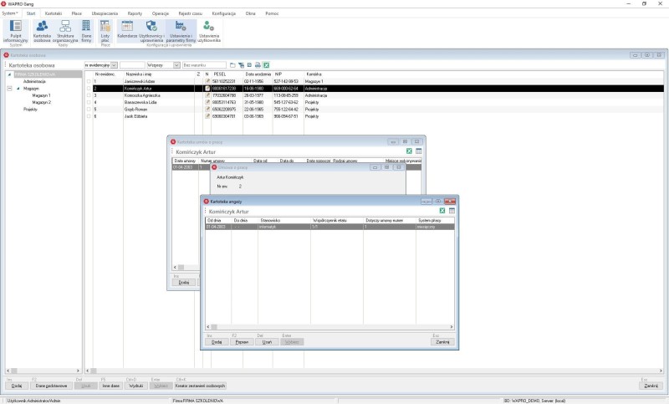Screen dimensions: 669x404
Task: Open Użytkownicy i uprawnienia settings
Action: 151,31
